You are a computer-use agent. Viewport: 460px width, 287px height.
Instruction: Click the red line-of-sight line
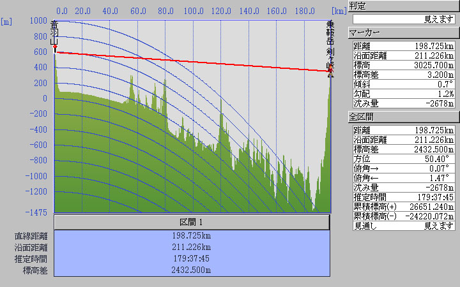pos(192,61)
